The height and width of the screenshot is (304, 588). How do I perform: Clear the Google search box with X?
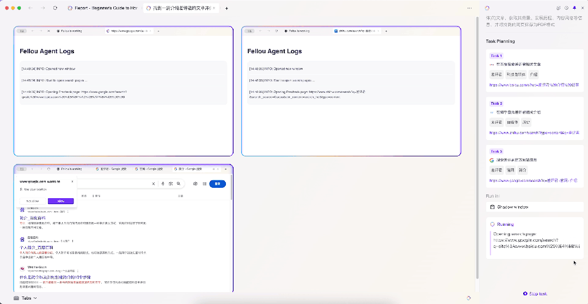154,183
